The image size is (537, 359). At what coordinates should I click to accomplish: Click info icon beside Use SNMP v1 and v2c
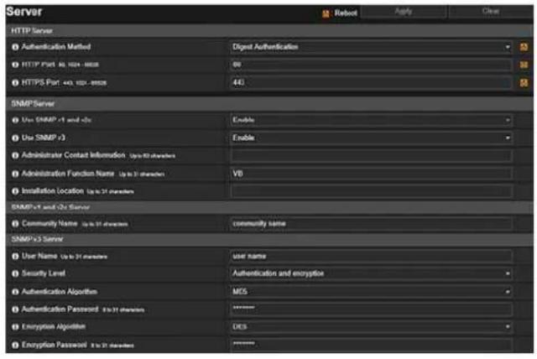[x=15, y=120]
